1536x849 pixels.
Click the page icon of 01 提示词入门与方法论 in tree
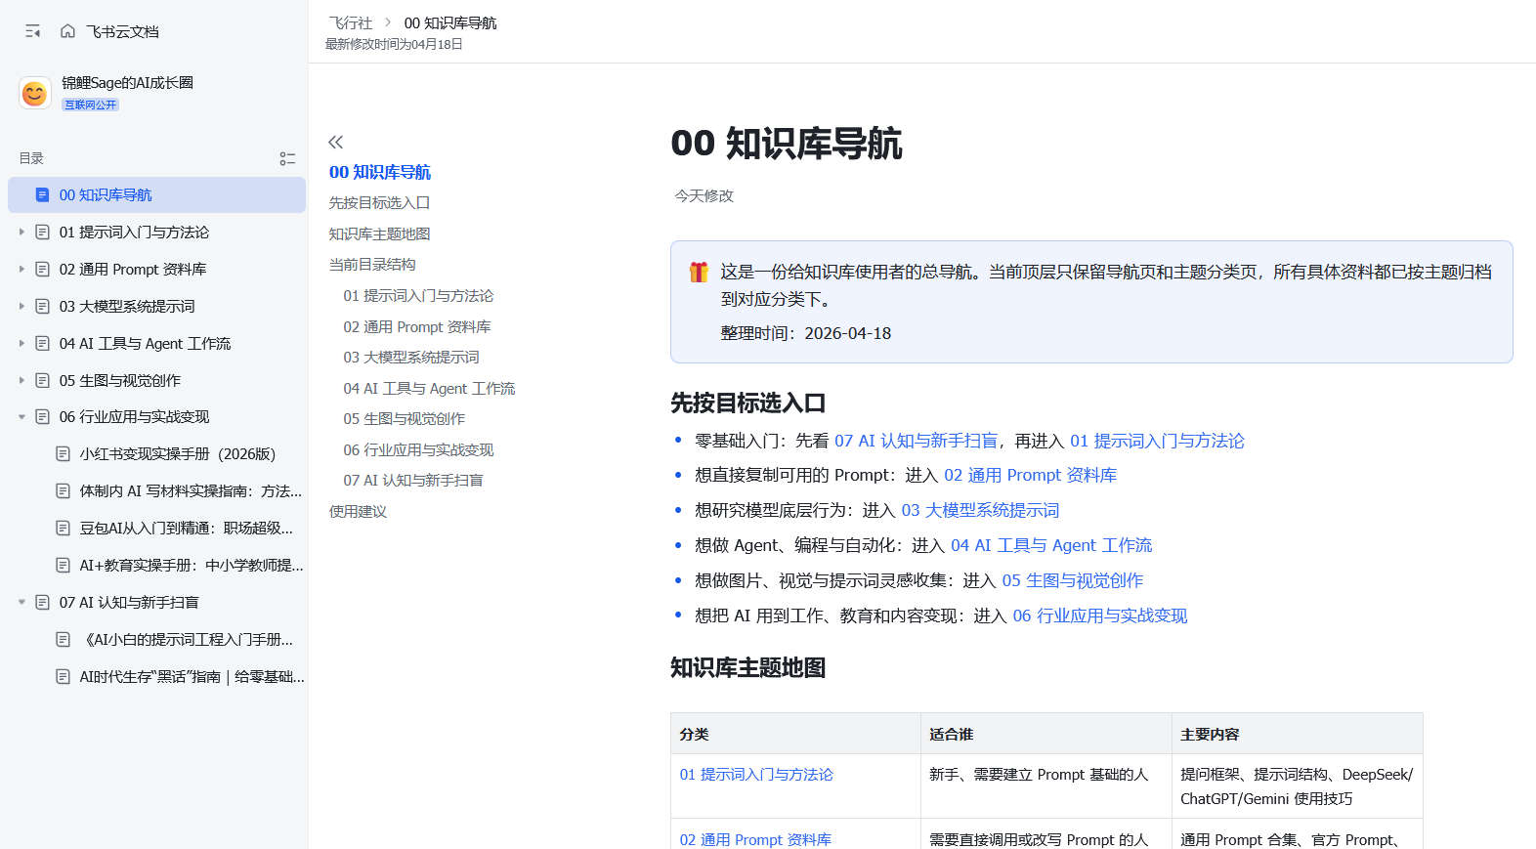(x=42, y=233)
